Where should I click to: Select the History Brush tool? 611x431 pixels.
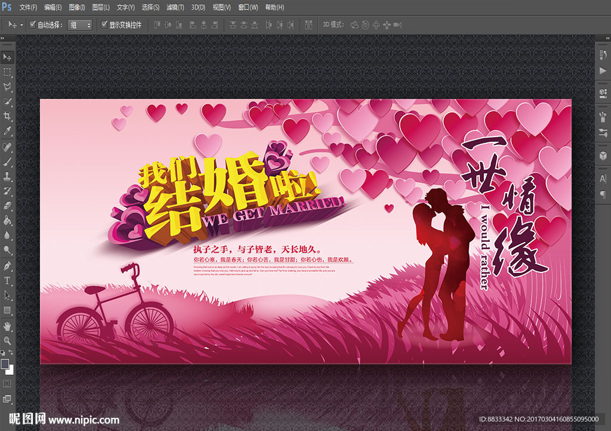tap(7, 191)
